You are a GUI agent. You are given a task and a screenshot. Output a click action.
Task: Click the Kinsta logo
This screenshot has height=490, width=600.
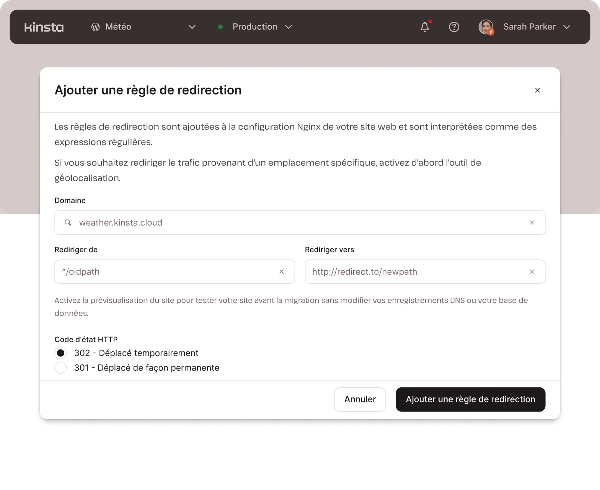click(x=44, y=27)
